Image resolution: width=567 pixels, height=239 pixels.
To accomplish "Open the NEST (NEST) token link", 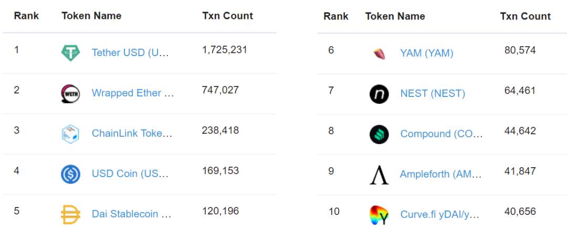I will click(x=433, y=93).
